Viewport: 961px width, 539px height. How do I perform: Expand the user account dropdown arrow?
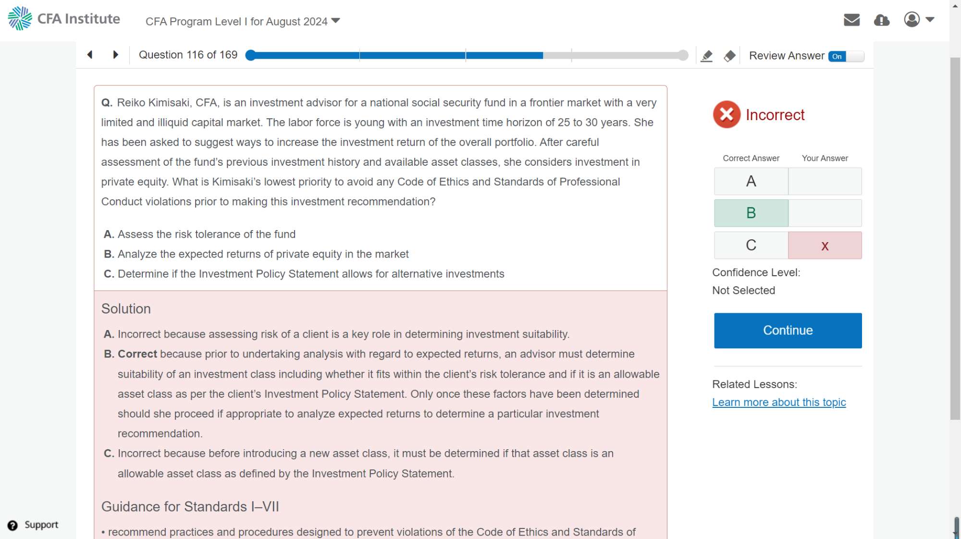click(930, 20)
